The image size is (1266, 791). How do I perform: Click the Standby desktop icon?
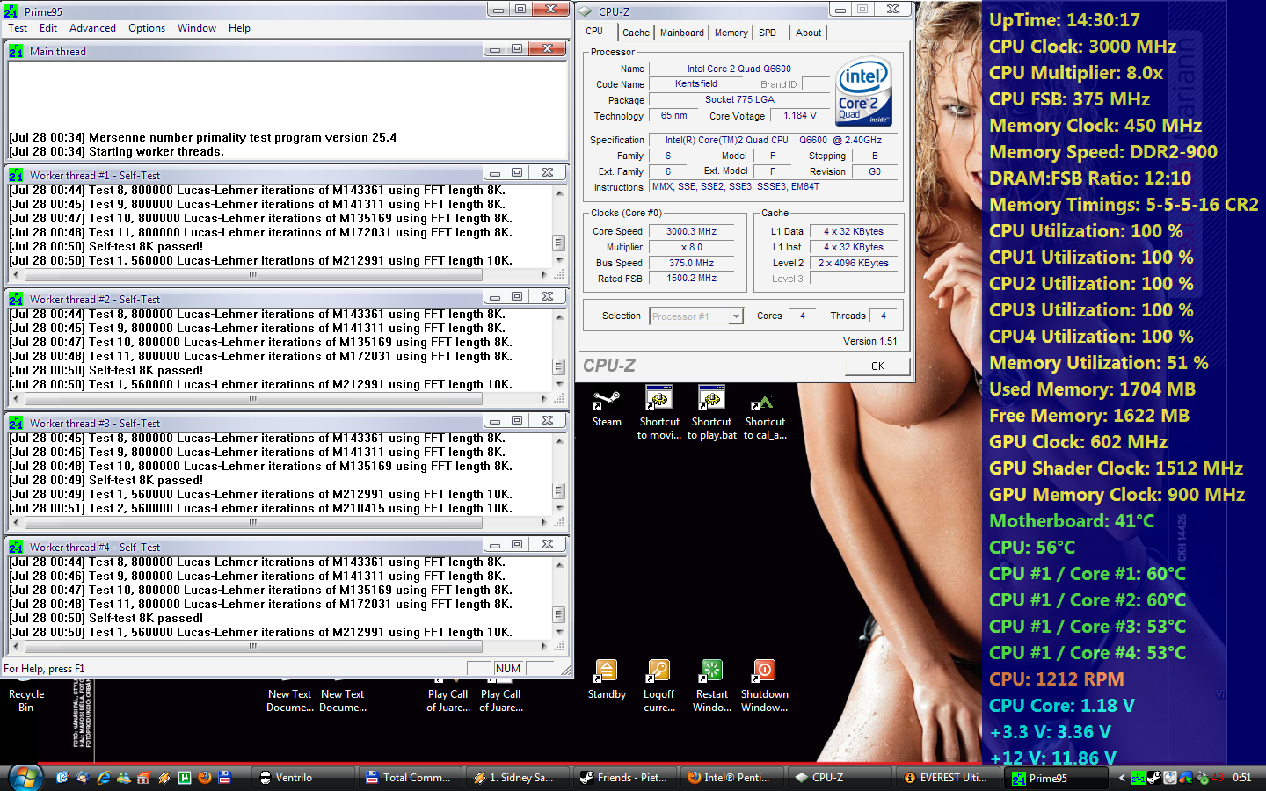pos(606,672)
